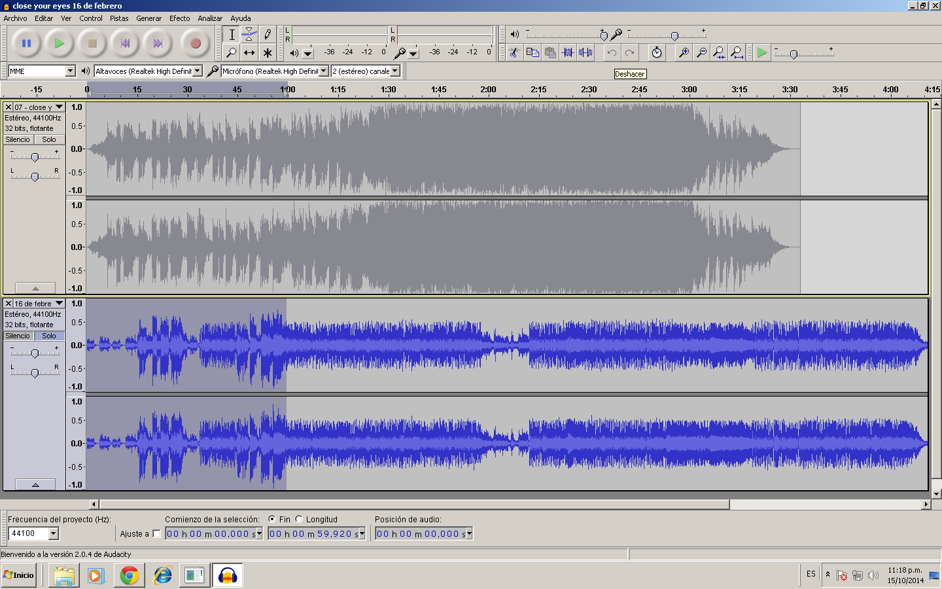Click the Skip to Start button
The width and height of the screenshot is (942, 589).
coord(125,44)
